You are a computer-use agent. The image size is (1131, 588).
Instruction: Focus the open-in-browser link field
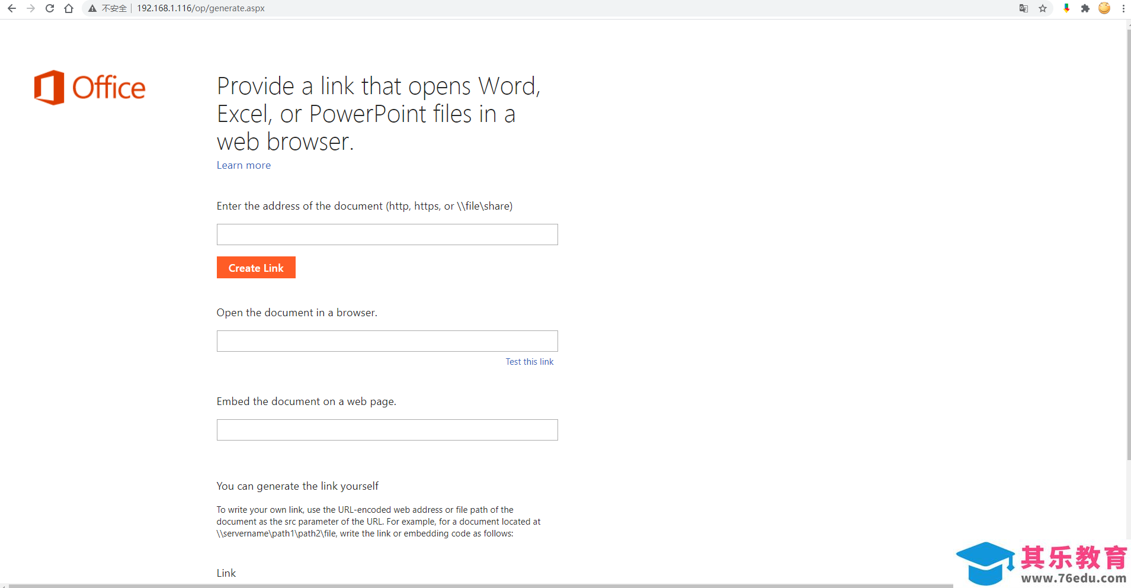pos(387,341)
